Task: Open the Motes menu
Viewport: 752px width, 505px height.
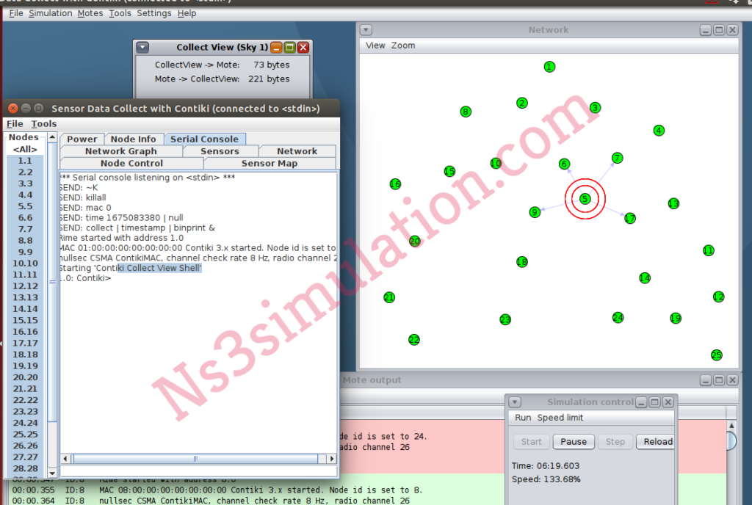Action: point(90,13)
